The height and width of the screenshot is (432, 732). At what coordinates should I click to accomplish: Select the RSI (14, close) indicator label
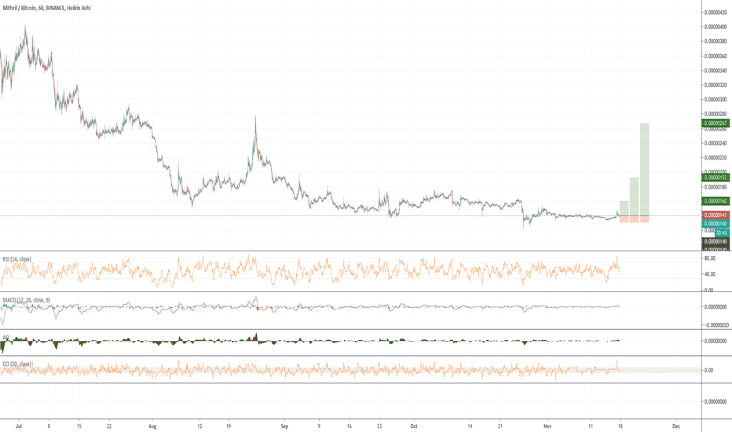(16, 258)
